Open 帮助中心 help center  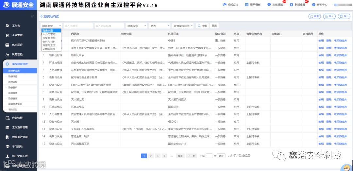point(320,5)
